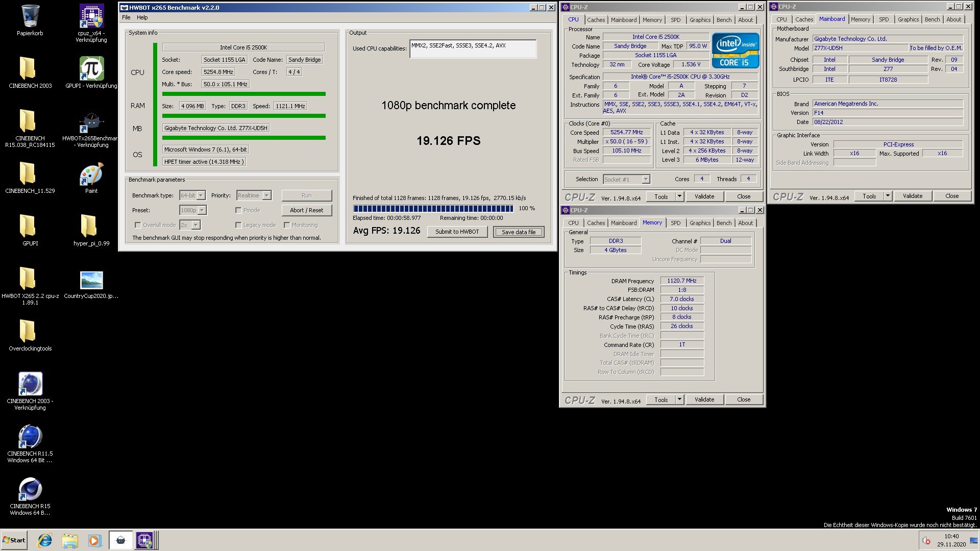This screenshot has width=980, height=551.
Task: Open the GPUPI folder on desktop
Action: pos(28,226)
